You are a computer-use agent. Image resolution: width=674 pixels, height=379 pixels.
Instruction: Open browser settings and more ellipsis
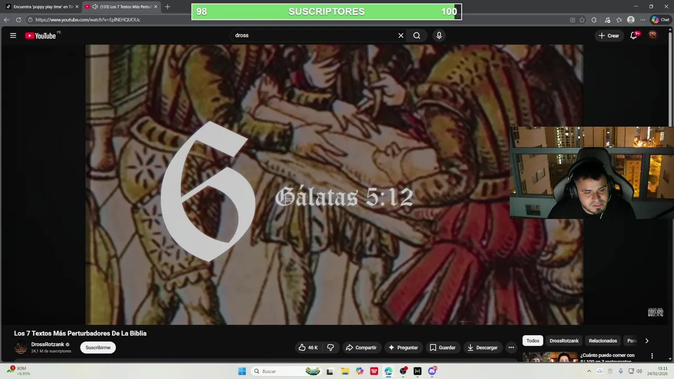pyautogui.click(x=642, y=19)
